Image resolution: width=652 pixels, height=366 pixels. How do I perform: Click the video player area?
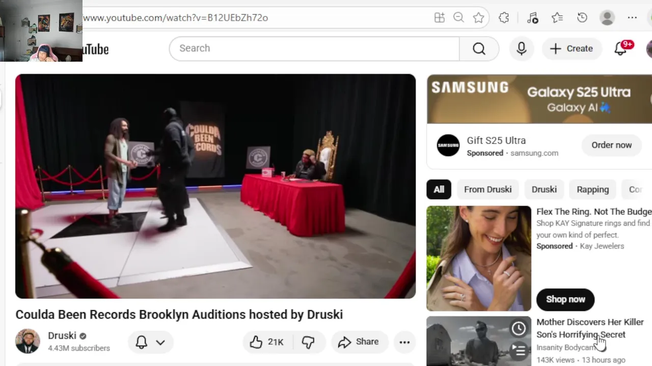tap(215, 186)
